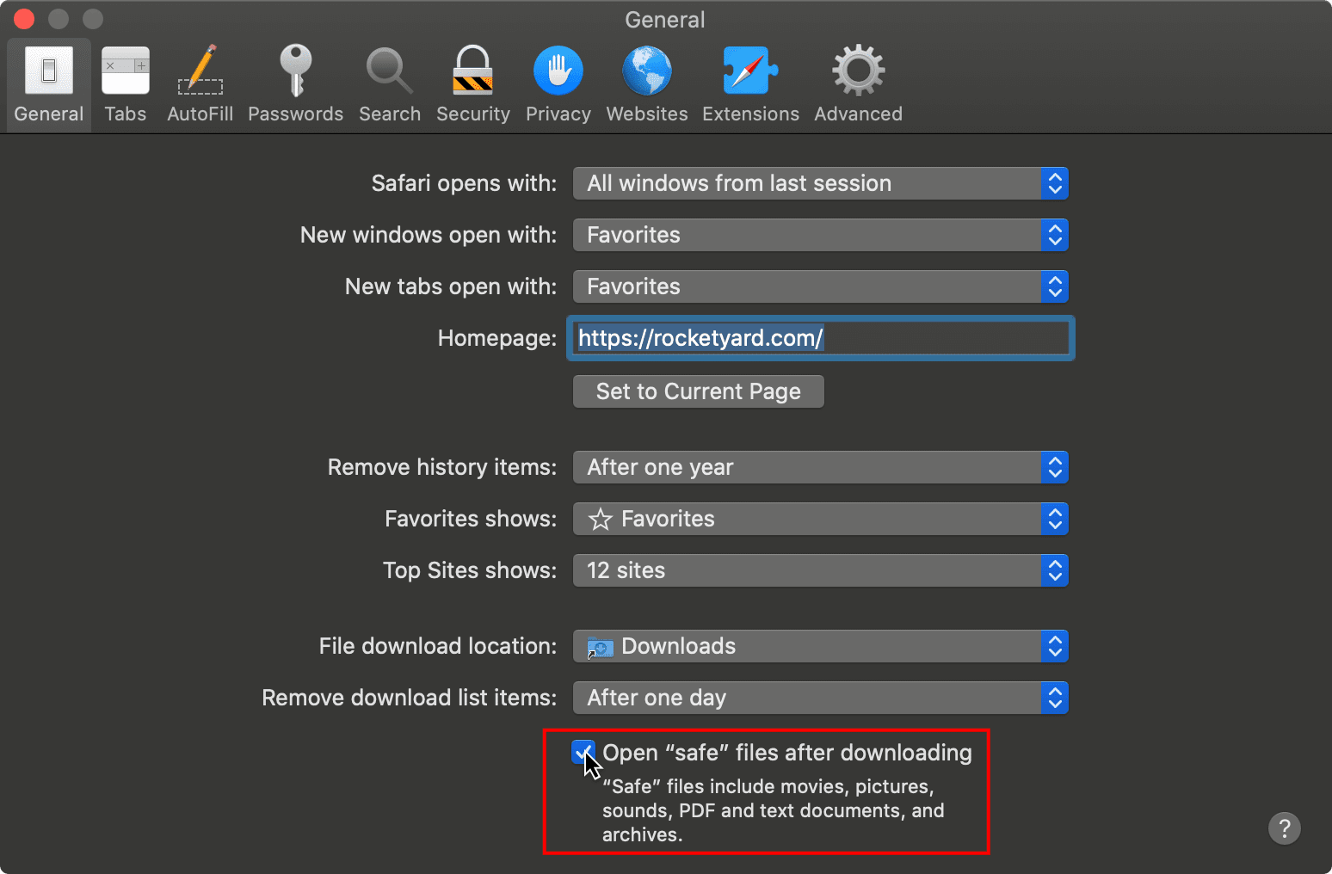Uncheck Open "safe" files after downloading
This screenshot has width=1332, height=874.
(583, 753)
